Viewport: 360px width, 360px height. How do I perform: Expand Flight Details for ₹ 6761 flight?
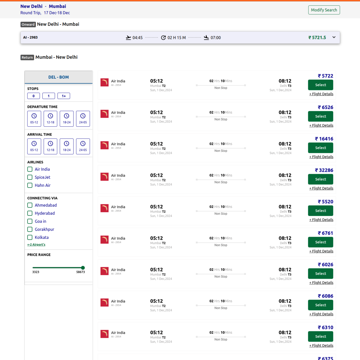321,251
